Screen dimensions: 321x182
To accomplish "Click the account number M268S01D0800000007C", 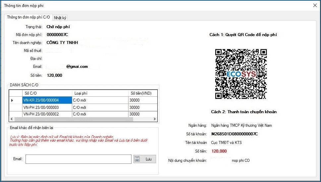I will [x=235, y=134].
